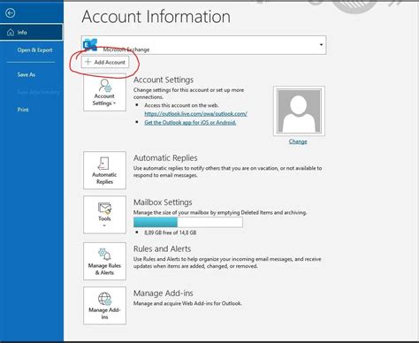Click the Rules and Alerts heading

point(162,249)
